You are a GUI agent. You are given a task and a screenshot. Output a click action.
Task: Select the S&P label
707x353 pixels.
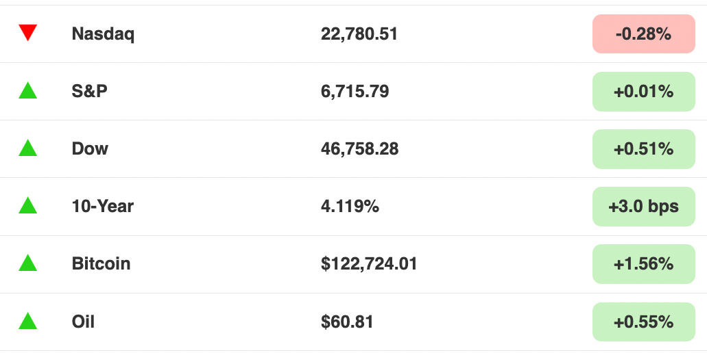tap(89, 91)
